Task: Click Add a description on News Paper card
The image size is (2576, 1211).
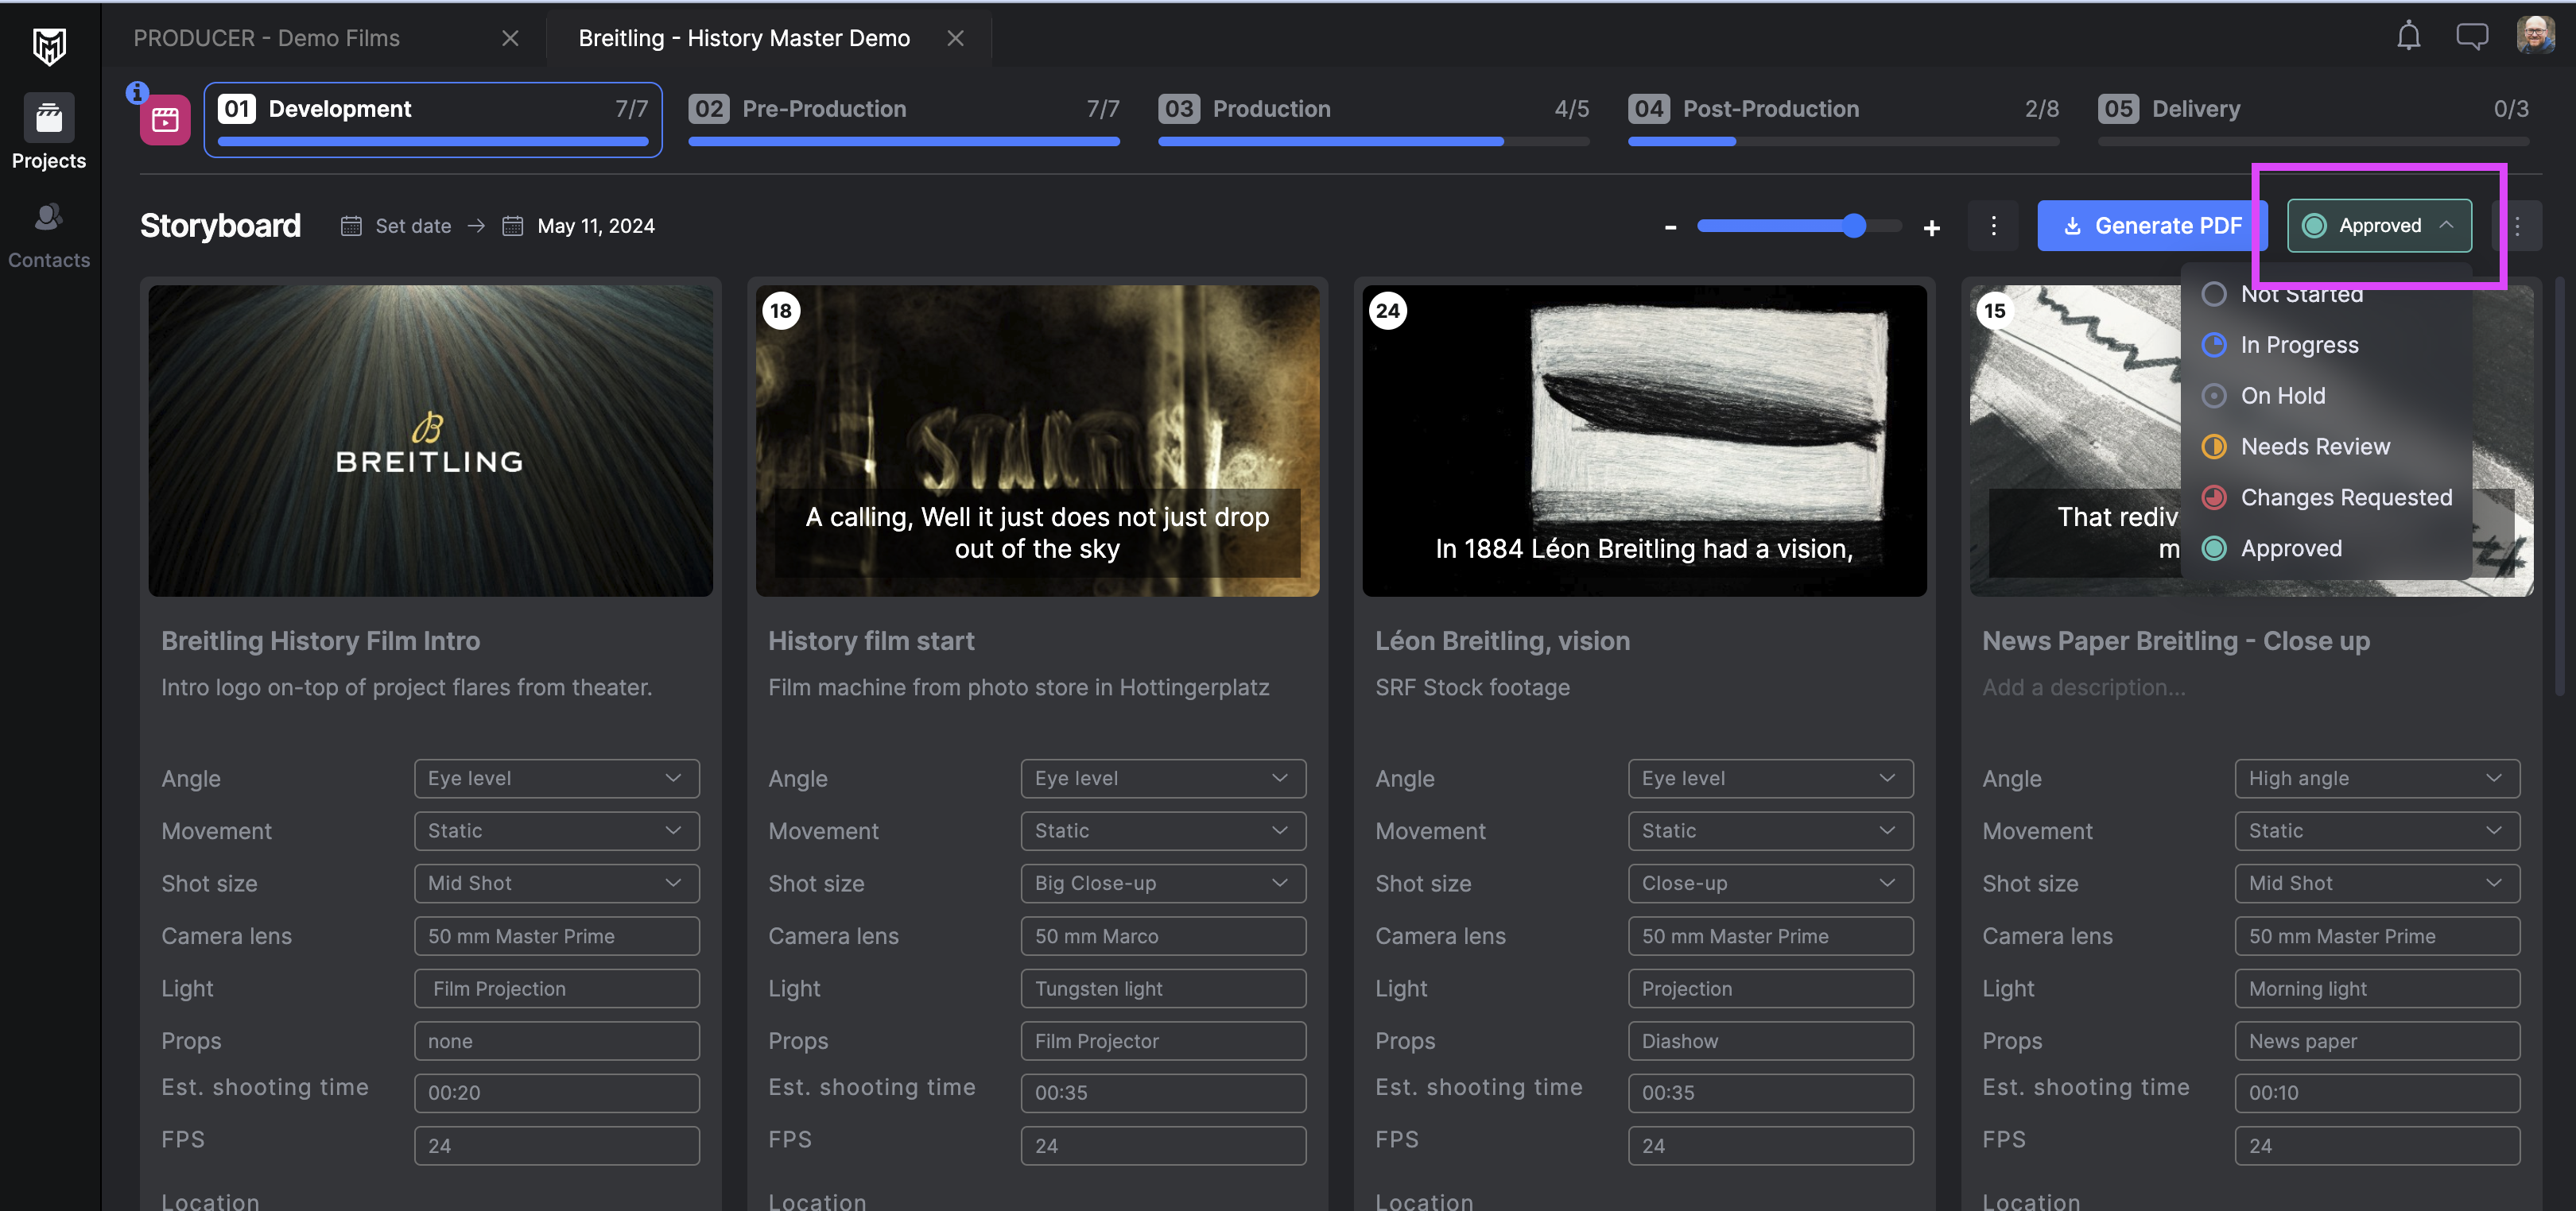Action: 2084,687
